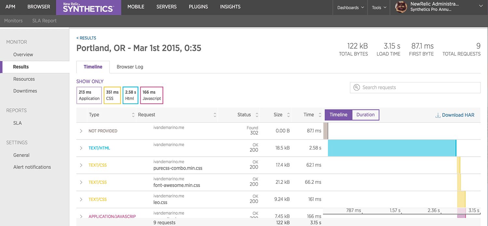Click the gray NOT PROVIDED timeline bar

[x=326, y=131]
